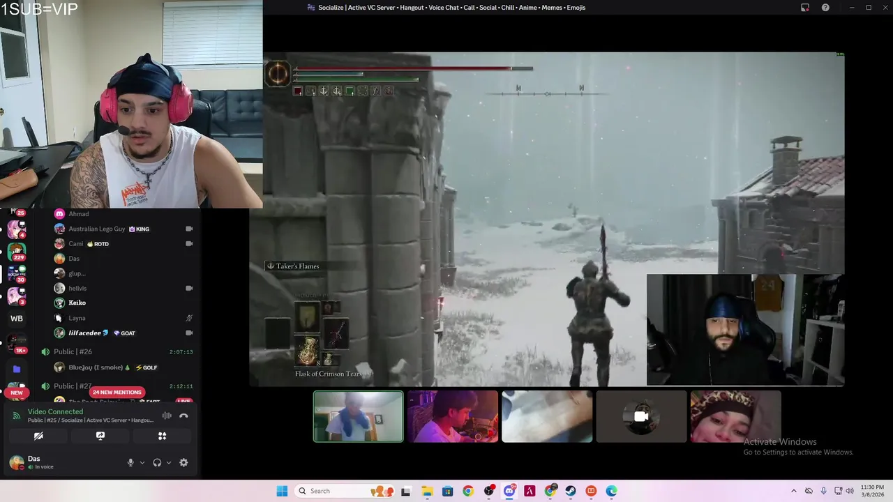Show hidden system tray icons chevron
Screen dimensions: 893x502
click(x=793, y=491)
